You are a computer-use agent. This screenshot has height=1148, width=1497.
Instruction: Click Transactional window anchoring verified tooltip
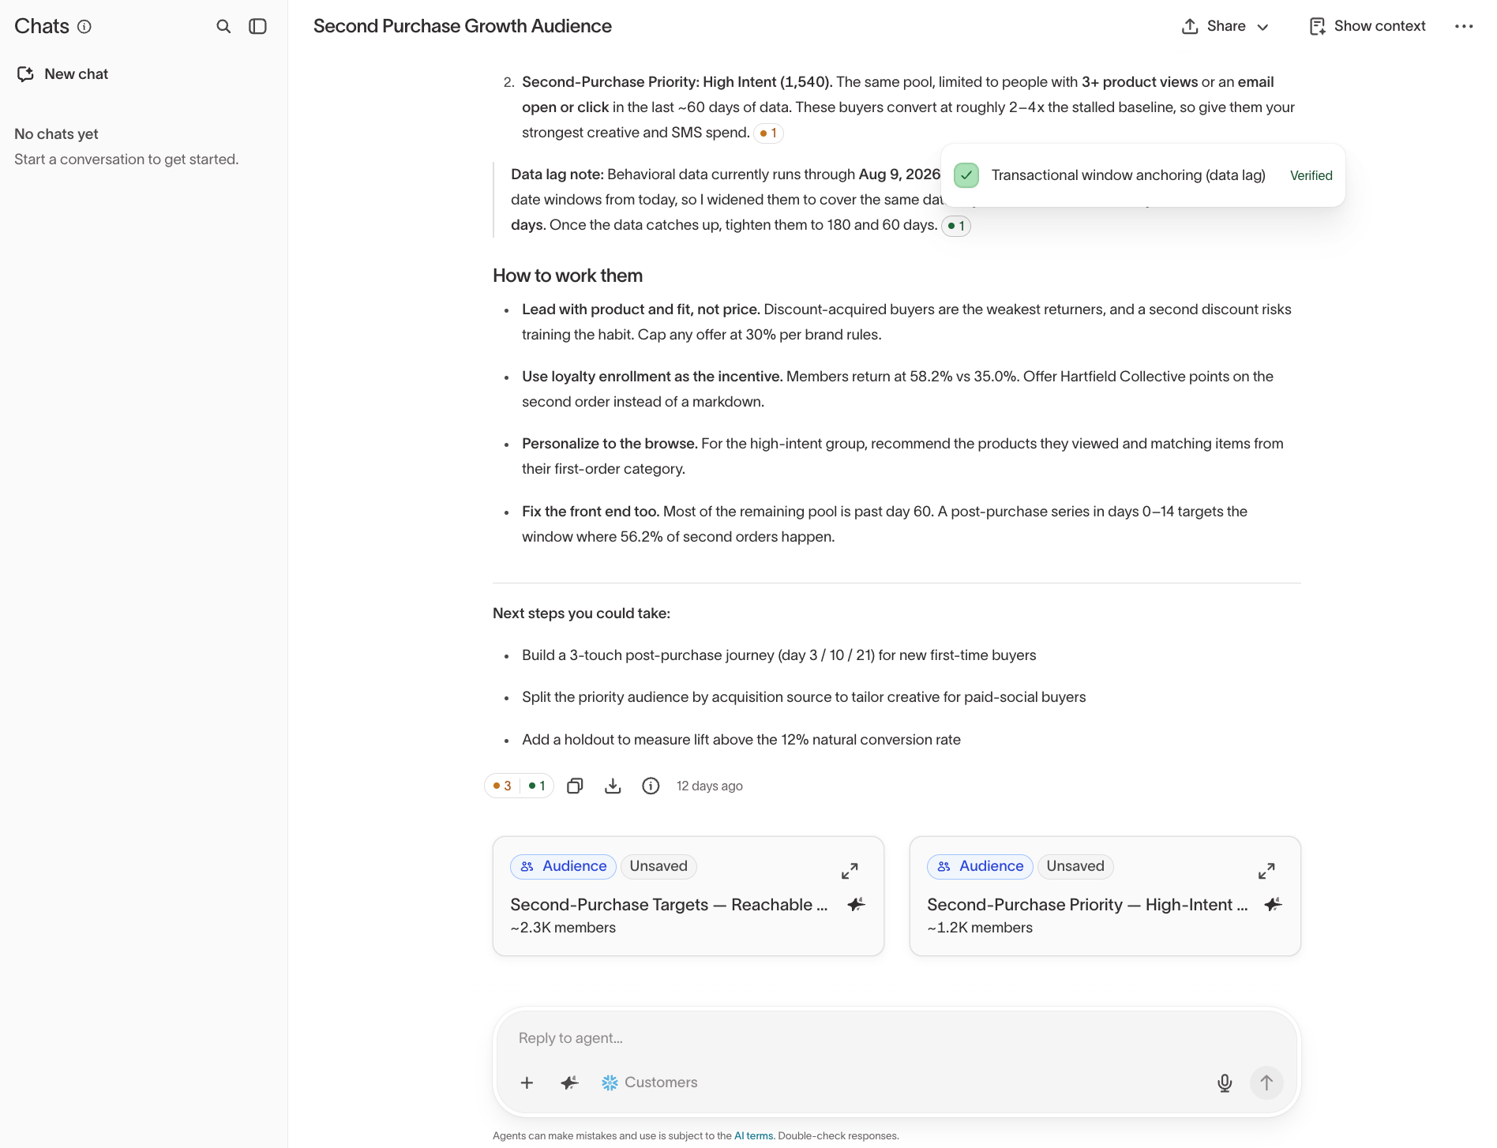point(1142,175)
